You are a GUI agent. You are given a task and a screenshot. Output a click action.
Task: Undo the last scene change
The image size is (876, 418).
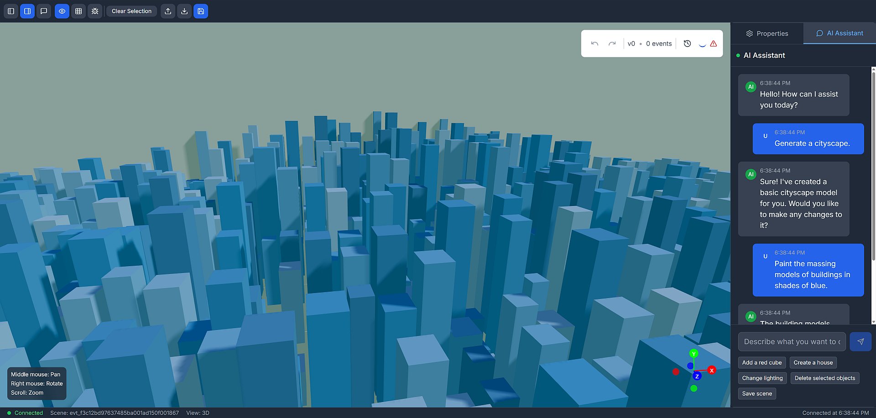tap(594, 44)
